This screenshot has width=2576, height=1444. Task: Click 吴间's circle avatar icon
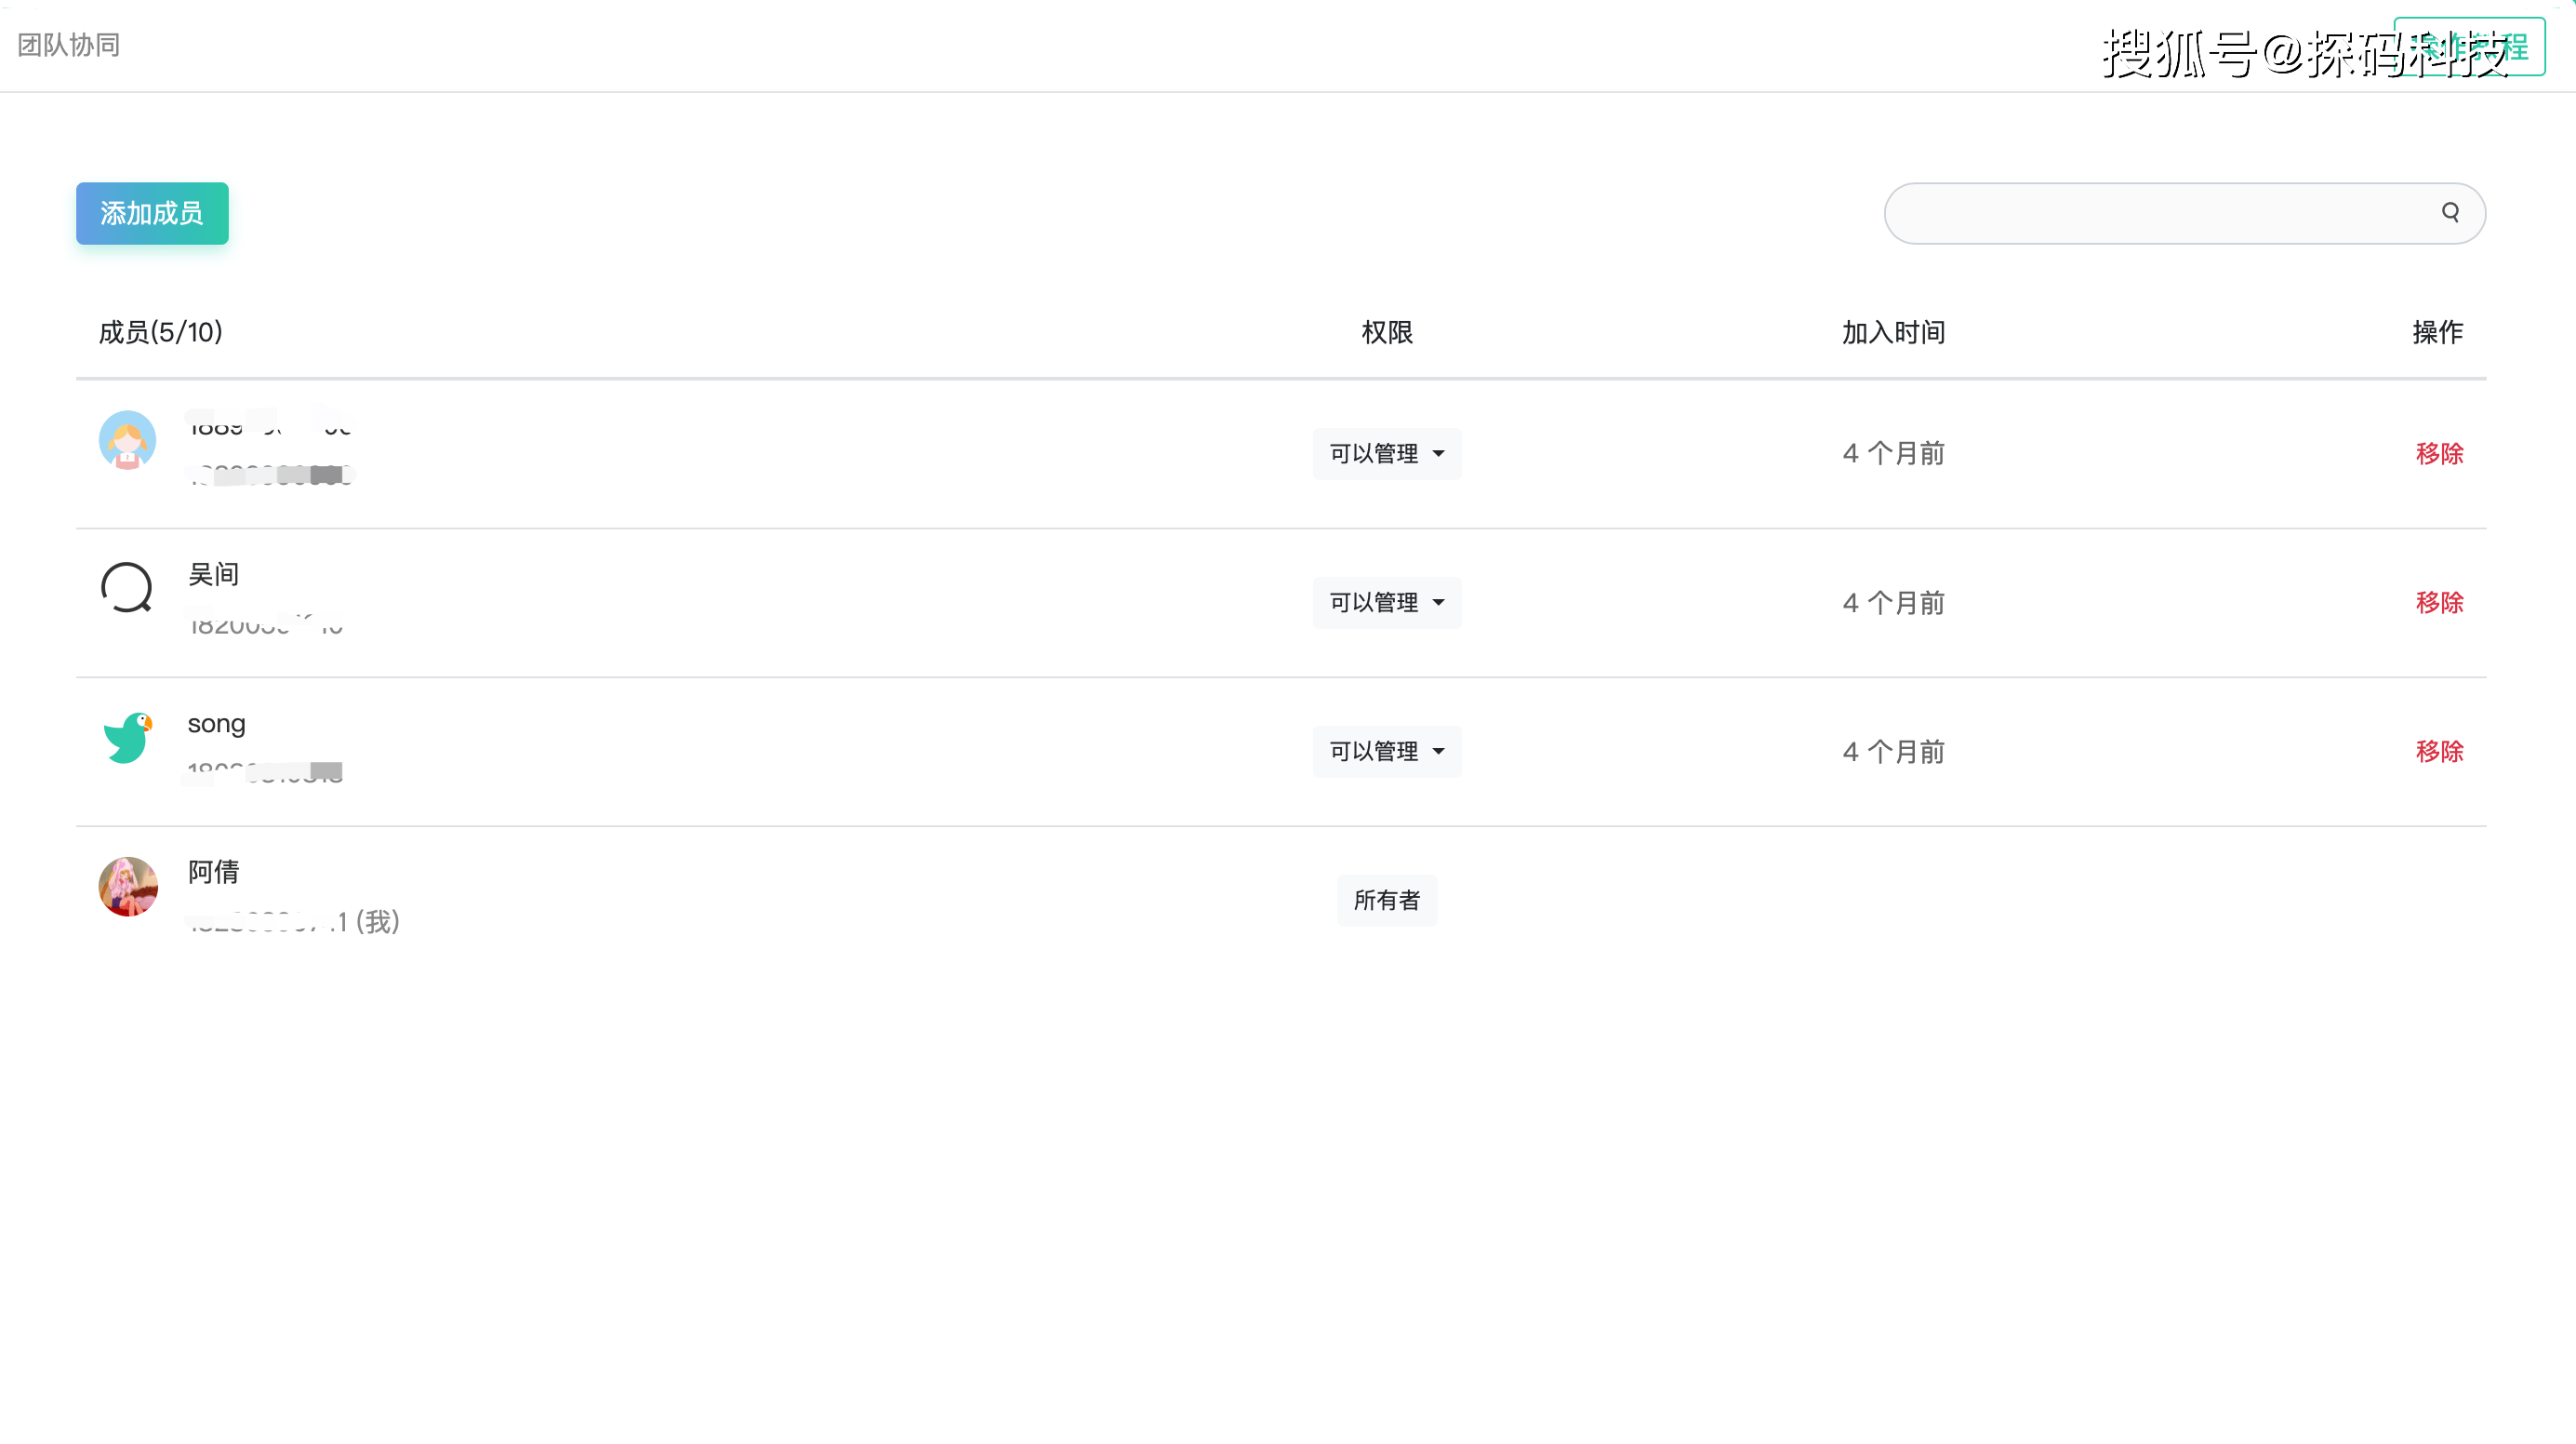(x=127, y=588)
